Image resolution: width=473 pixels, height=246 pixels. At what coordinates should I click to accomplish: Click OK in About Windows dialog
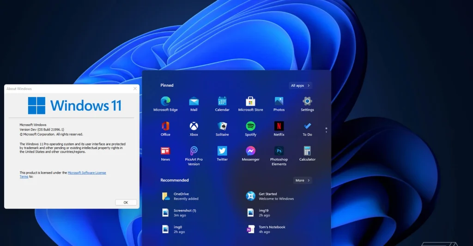pos(126,202)
